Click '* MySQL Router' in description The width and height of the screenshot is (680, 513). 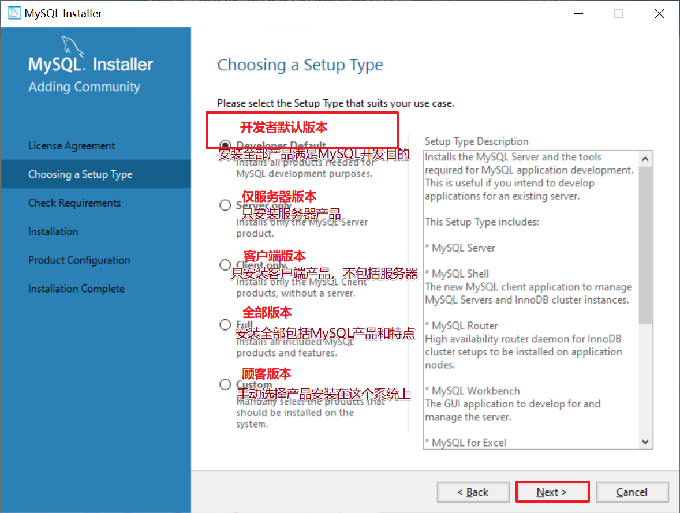click(461, 325)
